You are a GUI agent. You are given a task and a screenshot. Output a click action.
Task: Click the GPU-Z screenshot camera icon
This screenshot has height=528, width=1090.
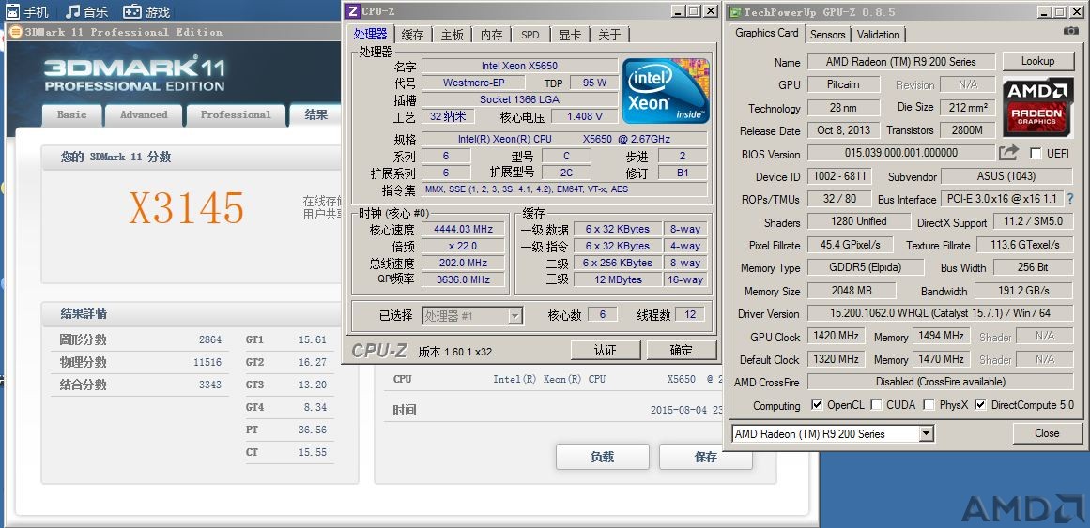(1071, 31)
